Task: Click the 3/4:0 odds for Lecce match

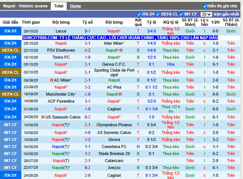Action: [x=151, y=31]
